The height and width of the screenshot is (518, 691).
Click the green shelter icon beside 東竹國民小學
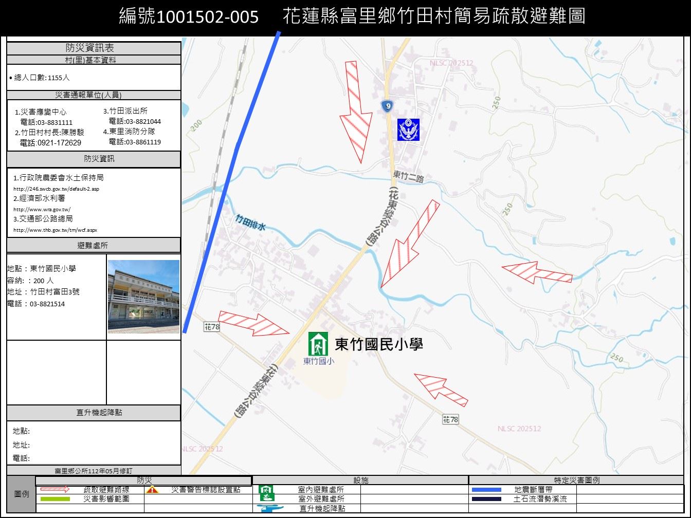pyautogui.click(x=318, y=344)
